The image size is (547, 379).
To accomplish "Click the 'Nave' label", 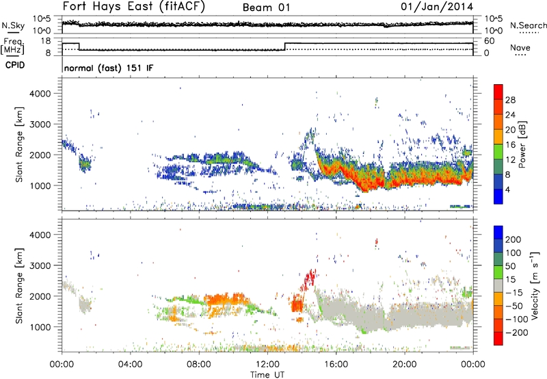I will pyautogui.click(x=520, y=47).
